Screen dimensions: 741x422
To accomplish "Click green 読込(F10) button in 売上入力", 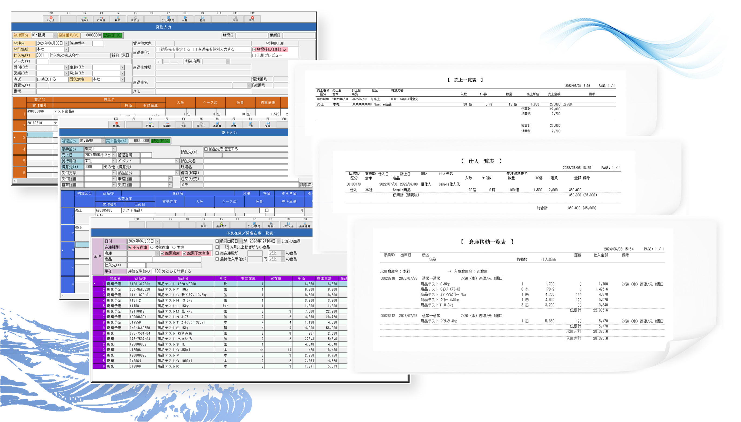I will pyautogui.click(x=161, y=141).
